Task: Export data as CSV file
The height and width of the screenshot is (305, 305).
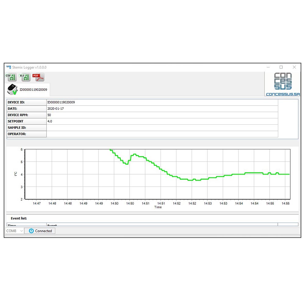Action: [11, 77]
